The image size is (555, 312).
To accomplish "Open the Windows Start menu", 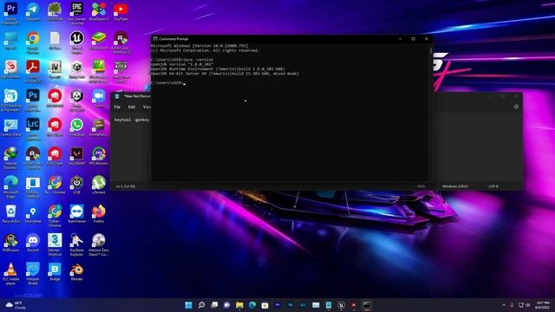I will [x=189, y=305].
